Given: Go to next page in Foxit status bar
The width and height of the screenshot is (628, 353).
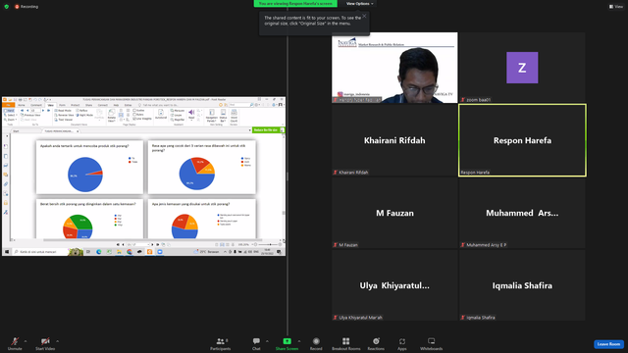Looking at the screenshot, I should pyautogui.click(x=152, y=244).
